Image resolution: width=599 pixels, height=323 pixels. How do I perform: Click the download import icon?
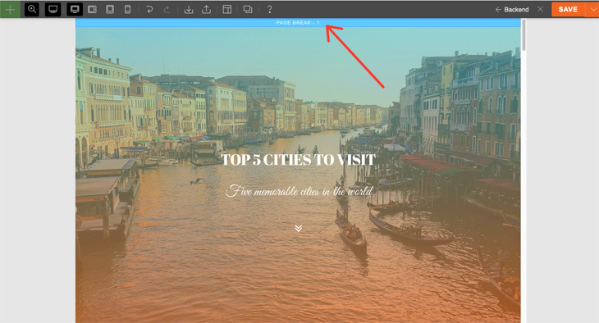189,9
